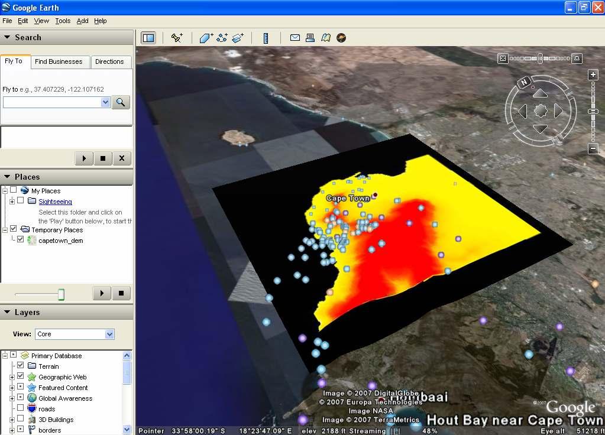Collapse the Temporary Places tree node
The image size is (605, 435).
[x=5, y=230]
